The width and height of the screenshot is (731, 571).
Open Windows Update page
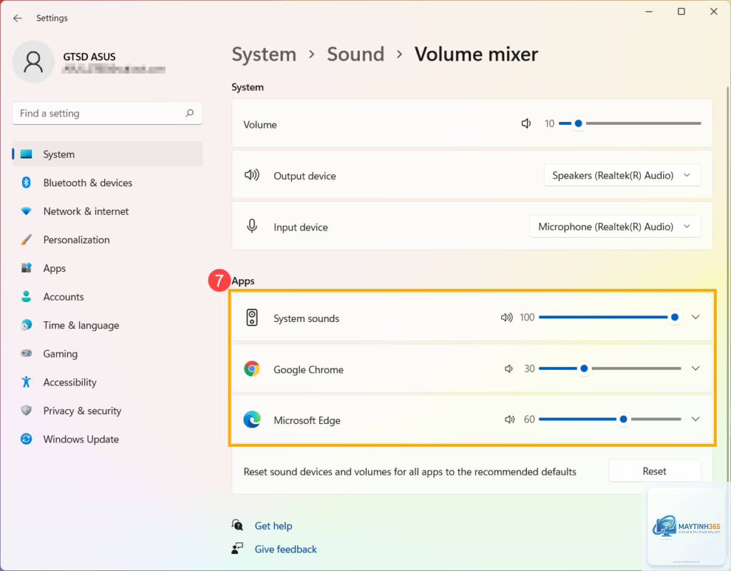[x=108, y=439]
